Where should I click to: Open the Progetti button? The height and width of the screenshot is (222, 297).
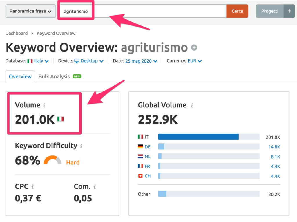tap(270, 11)
